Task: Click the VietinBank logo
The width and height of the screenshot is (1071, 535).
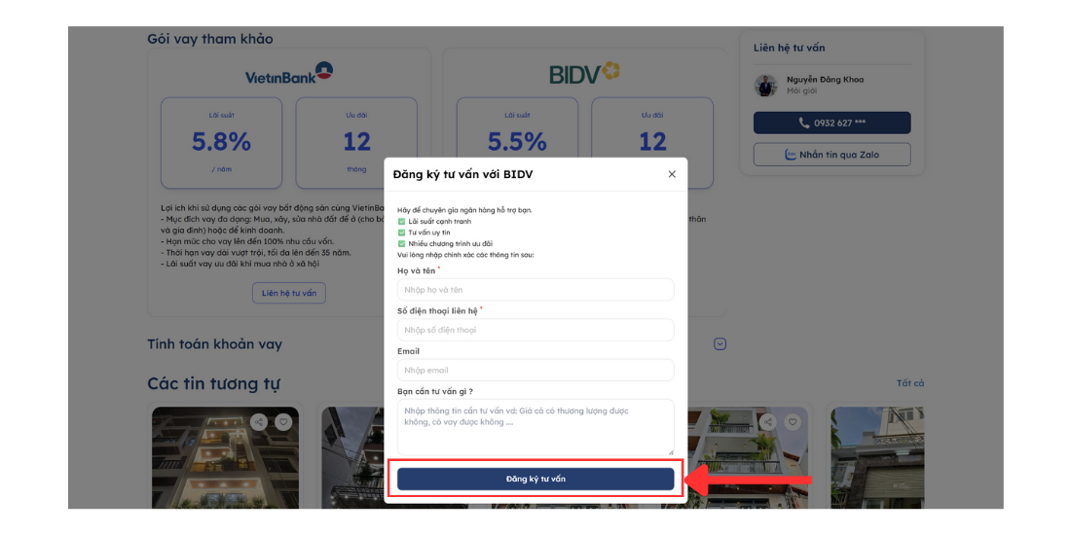Action: (288, 73)
